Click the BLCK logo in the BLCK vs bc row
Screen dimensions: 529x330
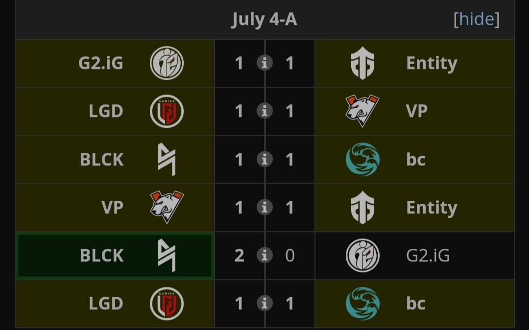[x=167, y=160]
